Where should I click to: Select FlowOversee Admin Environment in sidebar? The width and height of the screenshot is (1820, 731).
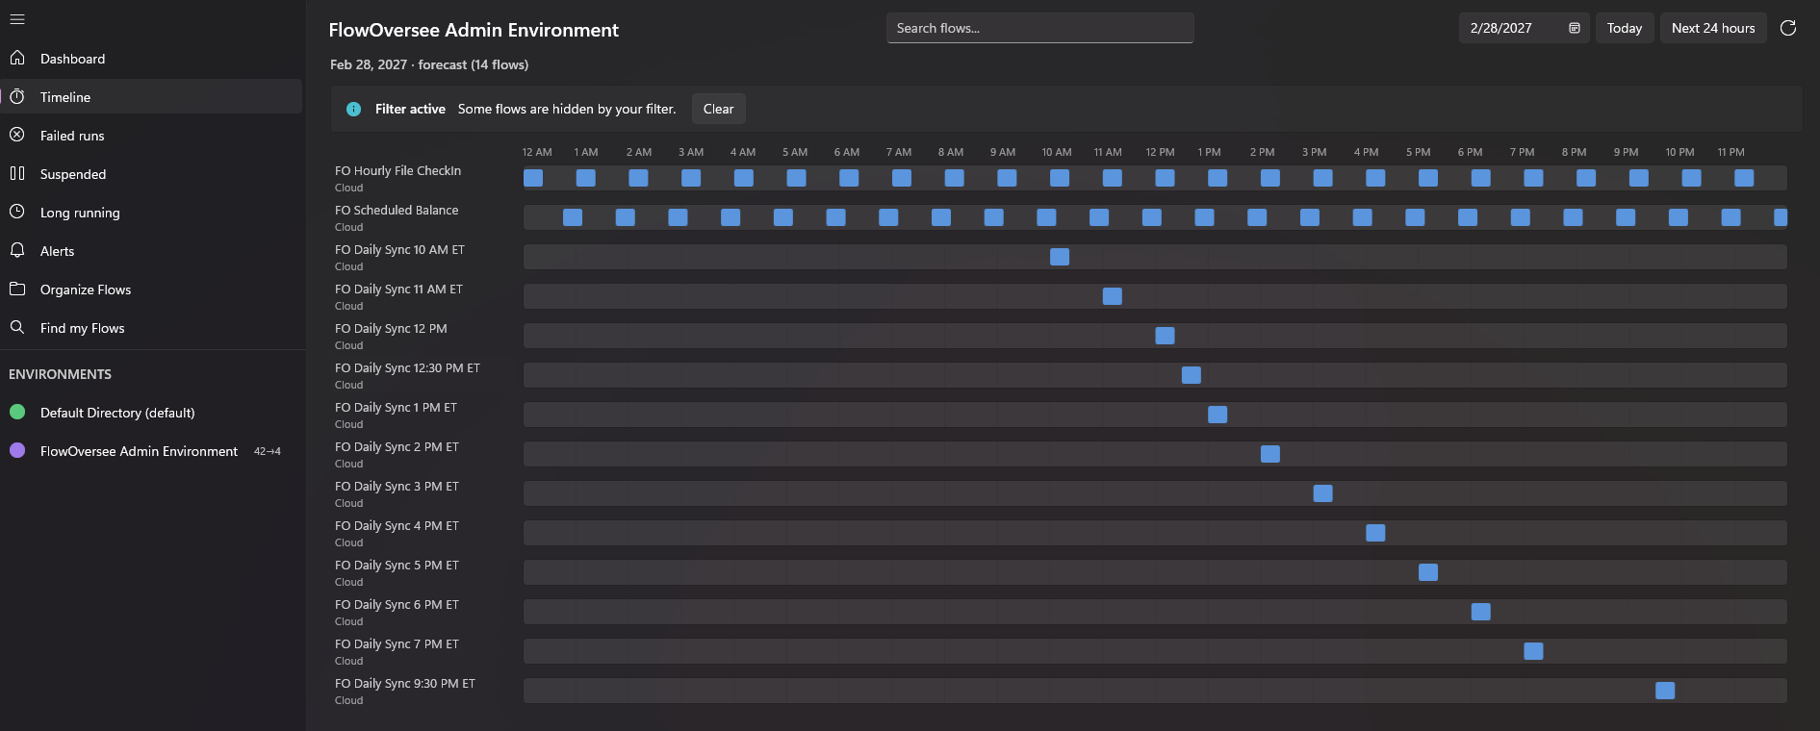[151, 451]
